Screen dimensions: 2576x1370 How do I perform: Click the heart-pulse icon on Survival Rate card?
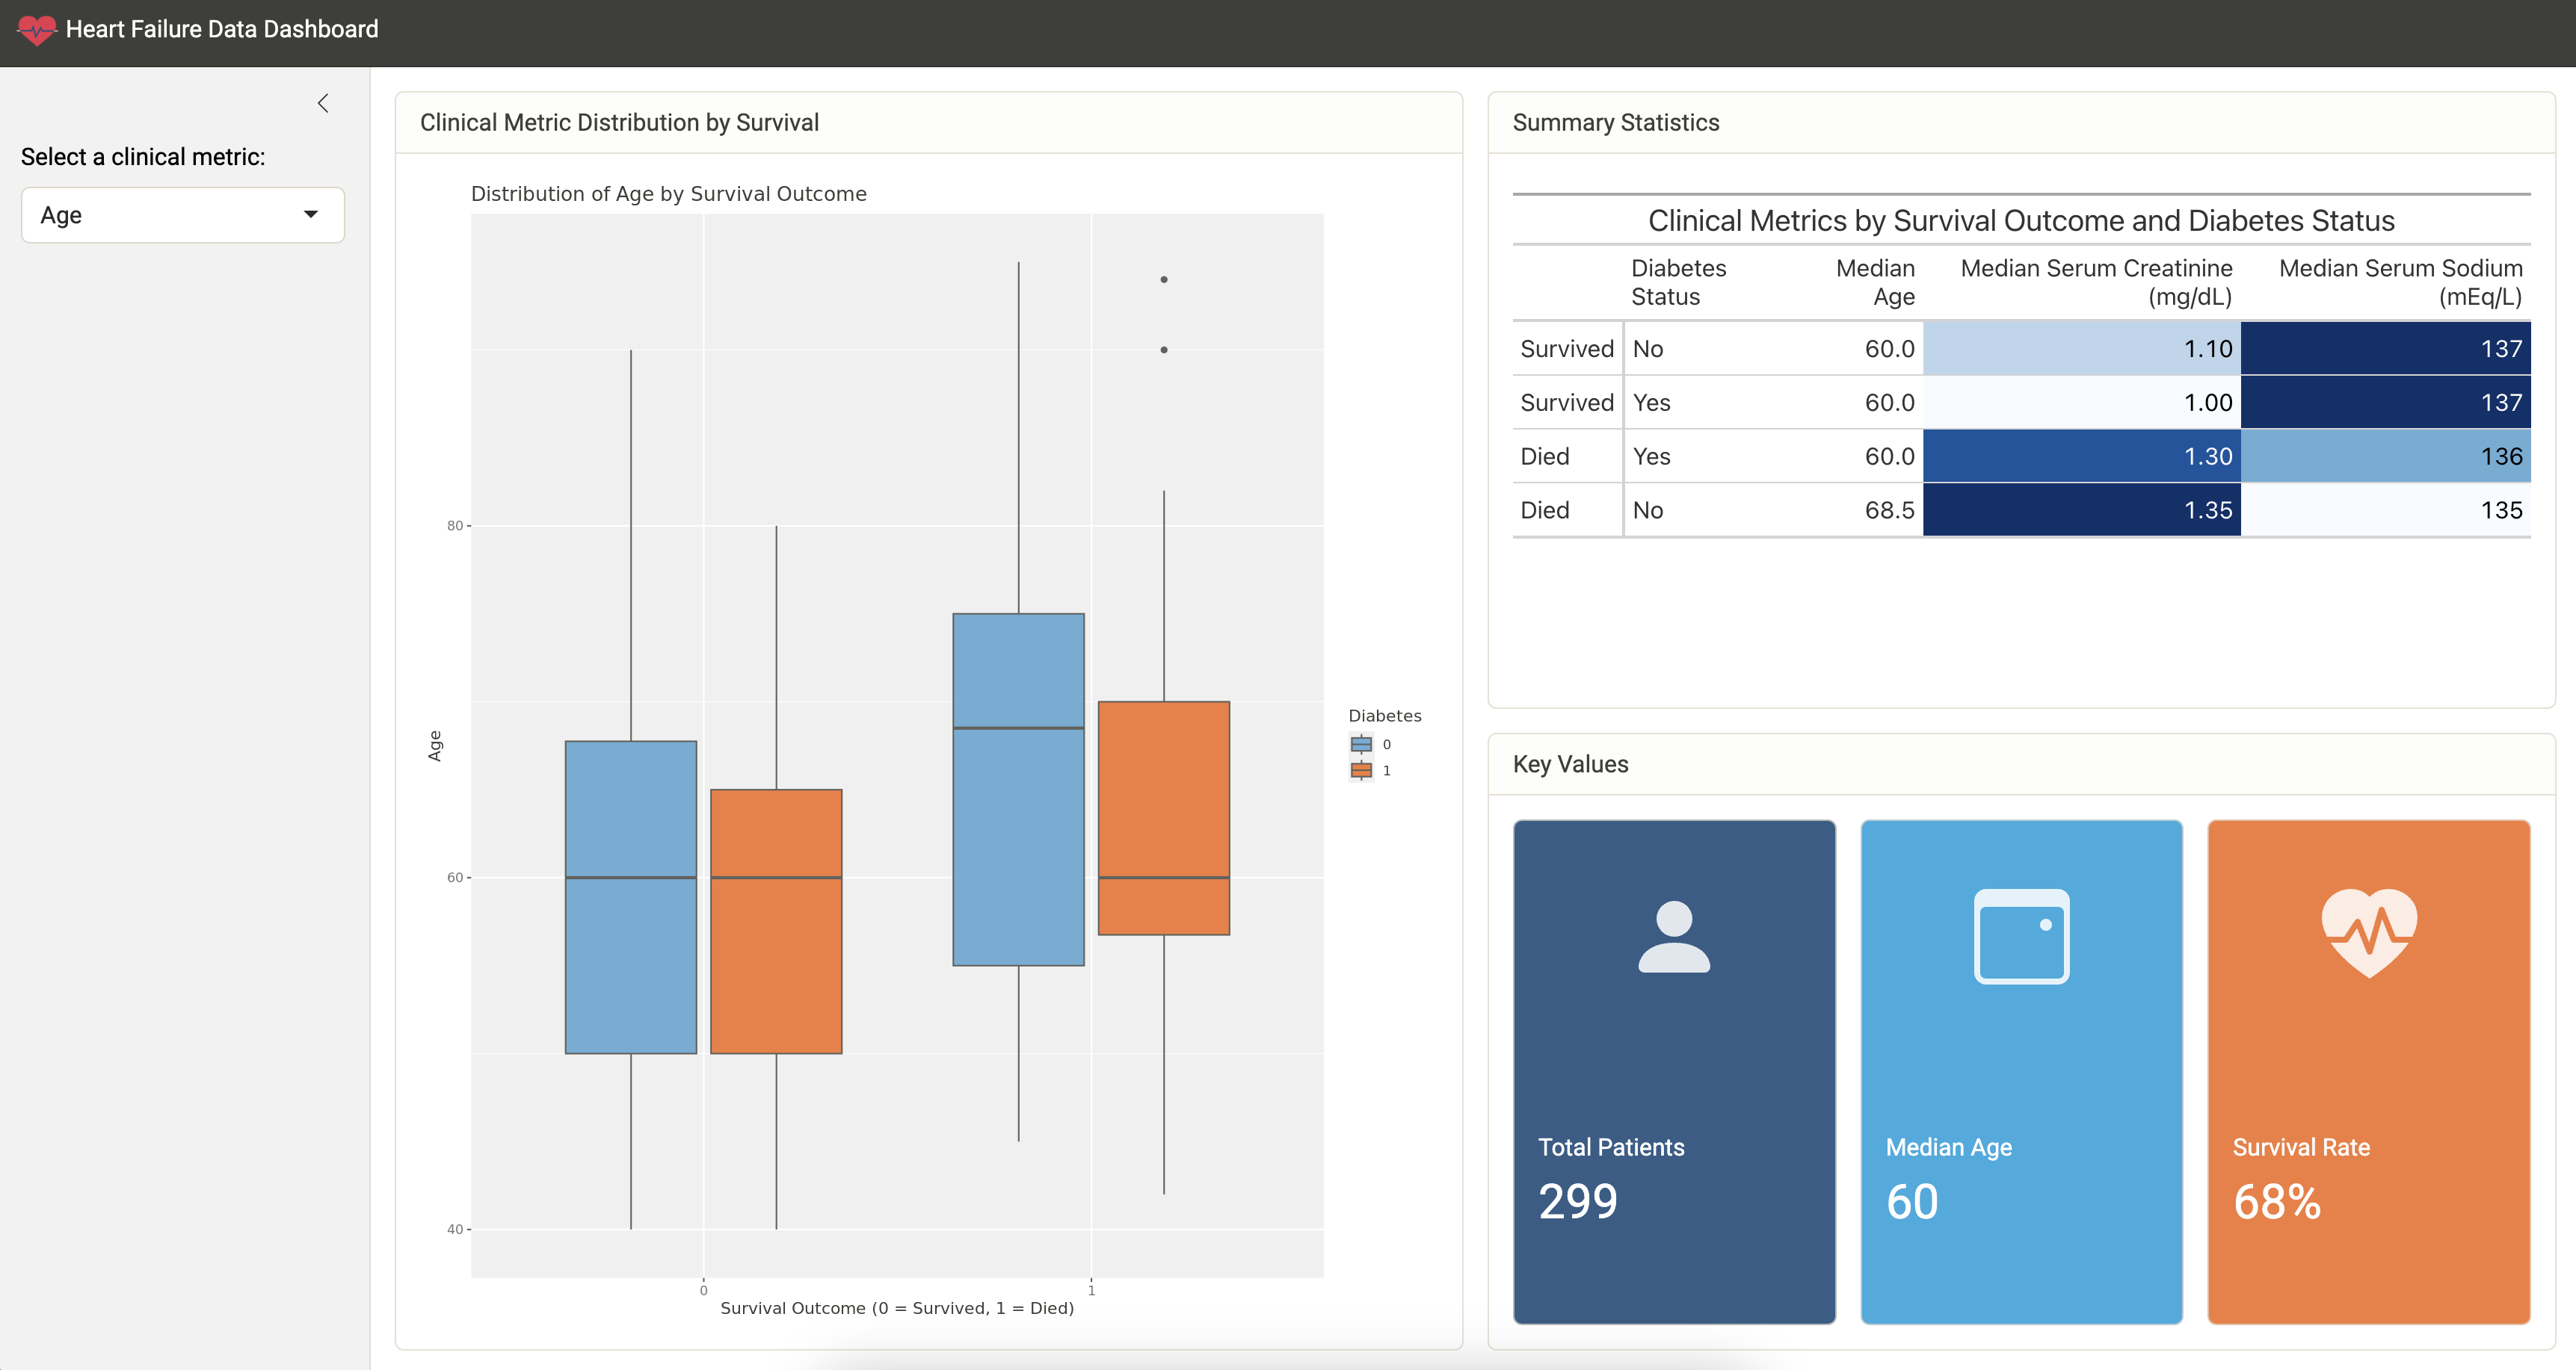pyautogui.click(x=2369, y=934)
